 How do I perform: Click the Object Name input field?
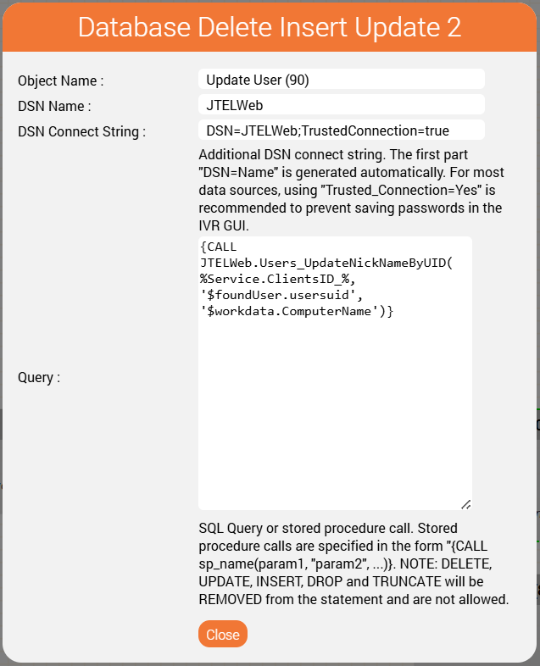[x=341, y=80]
